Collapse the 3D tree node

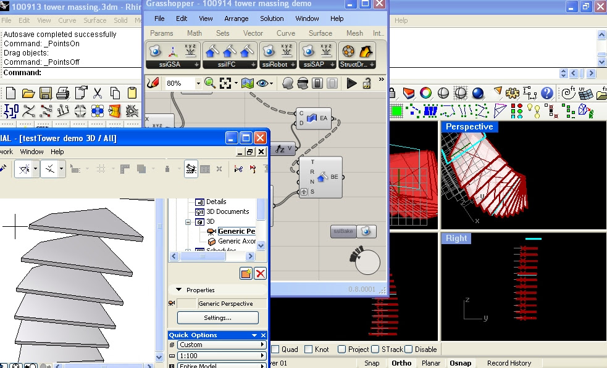[x=188, y=222]
